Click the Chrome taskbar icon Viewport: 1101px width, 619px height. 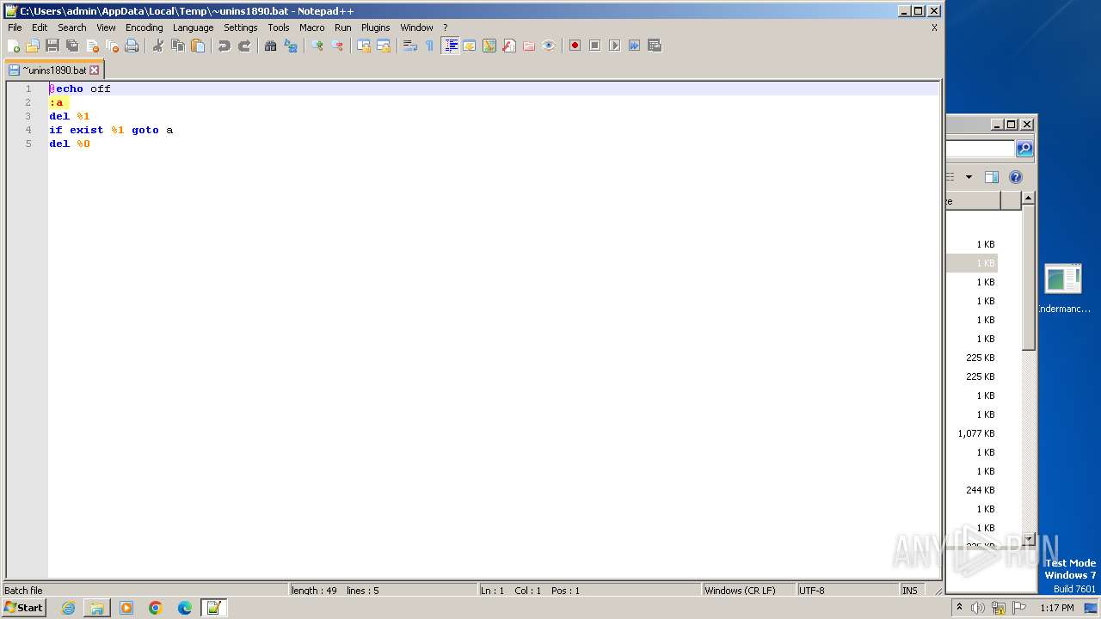(156, 608)
